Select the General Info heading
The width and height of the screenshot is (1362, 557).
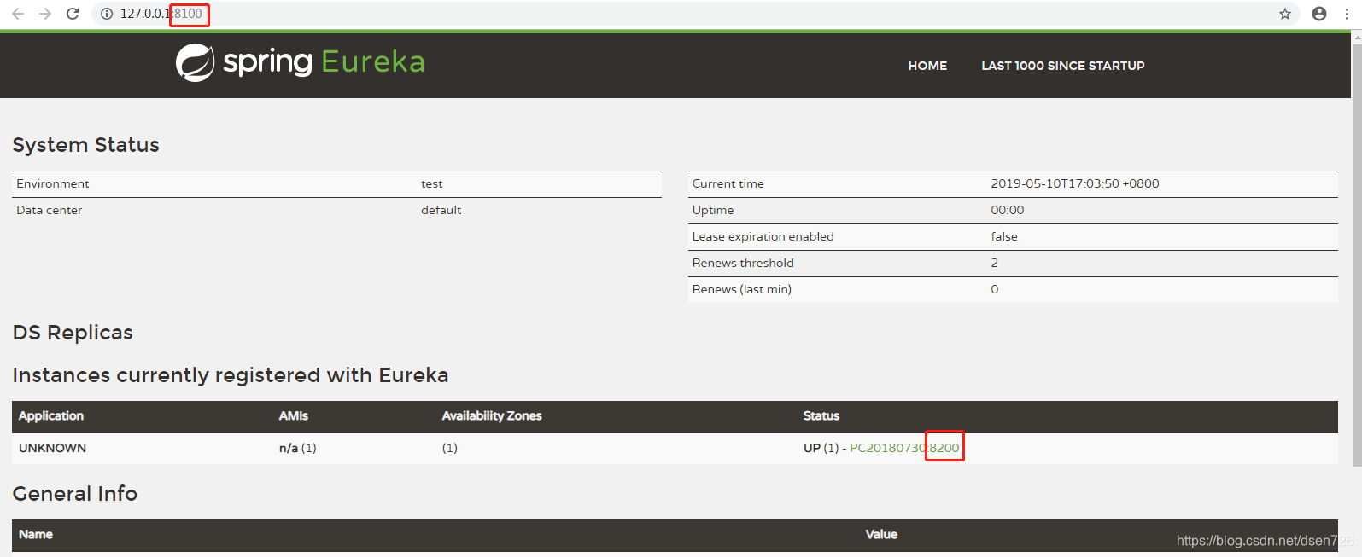click(x=74, y=494)
